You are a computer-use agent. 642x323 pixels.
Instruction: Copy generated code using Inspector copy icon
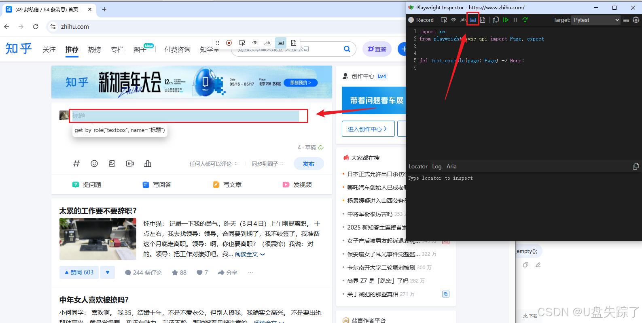(x=496, y=20)
